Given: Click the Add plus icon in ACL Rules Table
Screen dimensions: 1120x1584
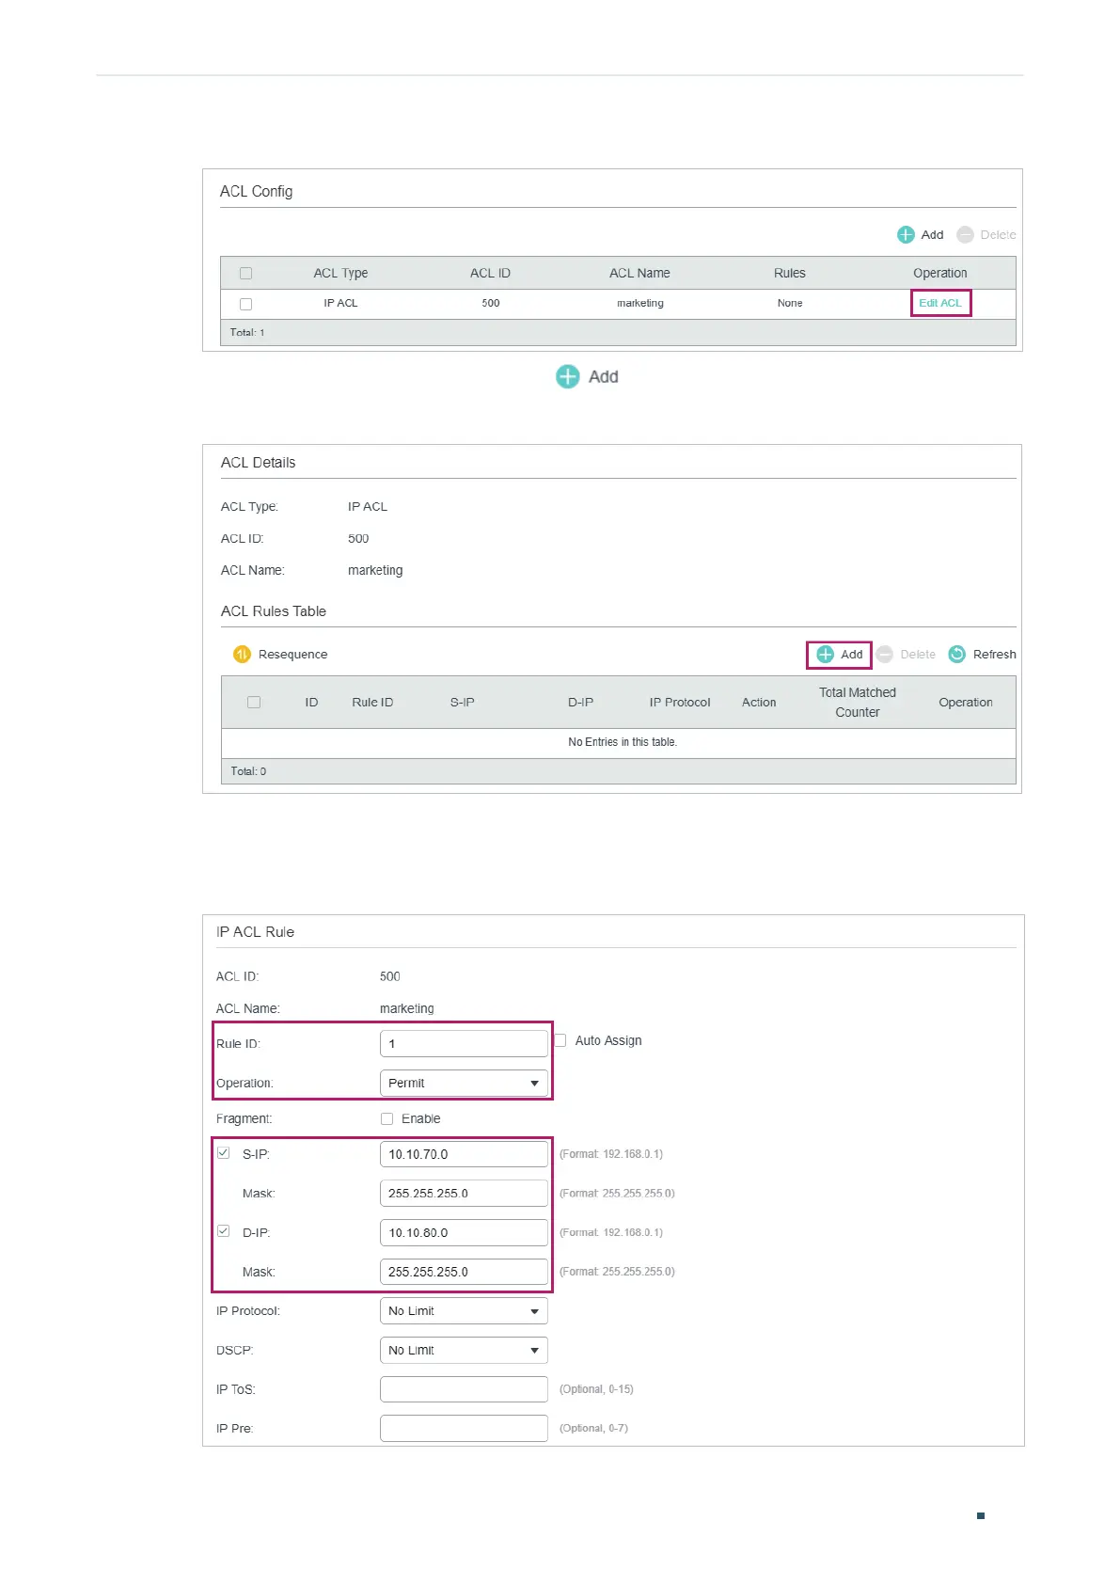Looking at the screenshot, I should point(825,655).
